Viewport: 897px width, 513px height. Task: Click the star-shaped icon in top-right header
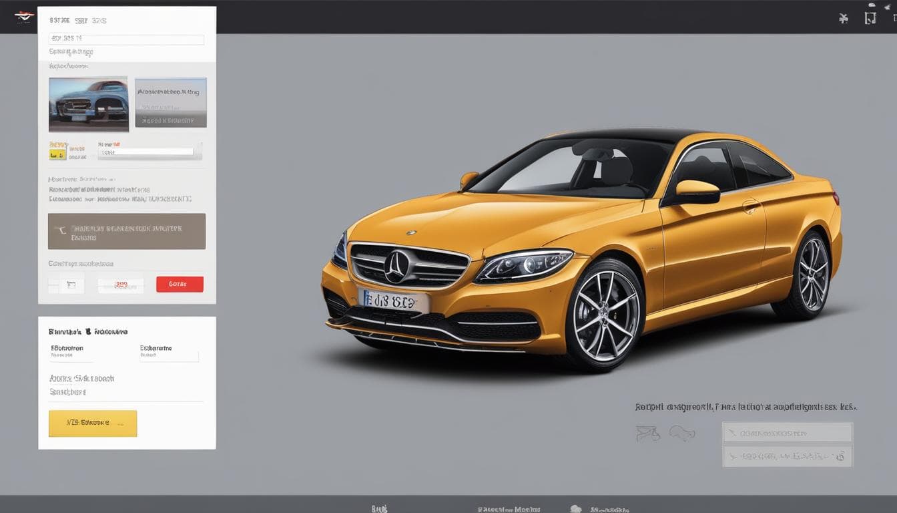pos(844,18)
